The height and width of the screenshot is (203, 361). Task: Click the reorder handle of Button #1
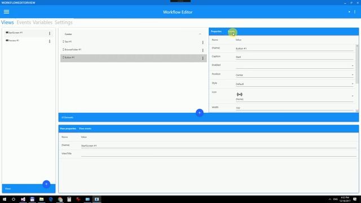coord(63,58)
